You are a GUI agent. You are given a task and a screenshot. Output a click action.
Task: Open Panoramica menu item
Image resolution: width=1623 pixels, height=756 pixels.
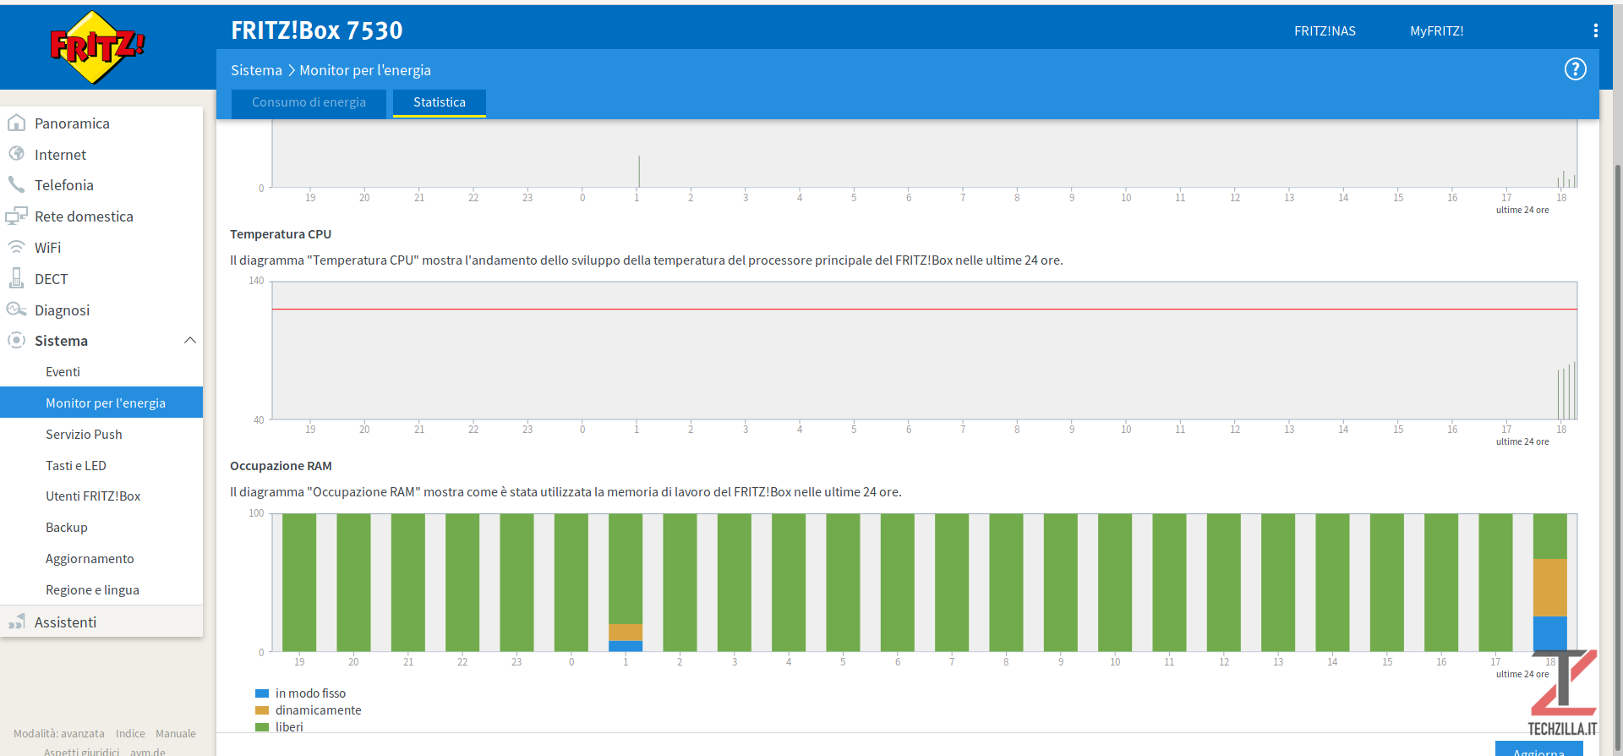101,123
